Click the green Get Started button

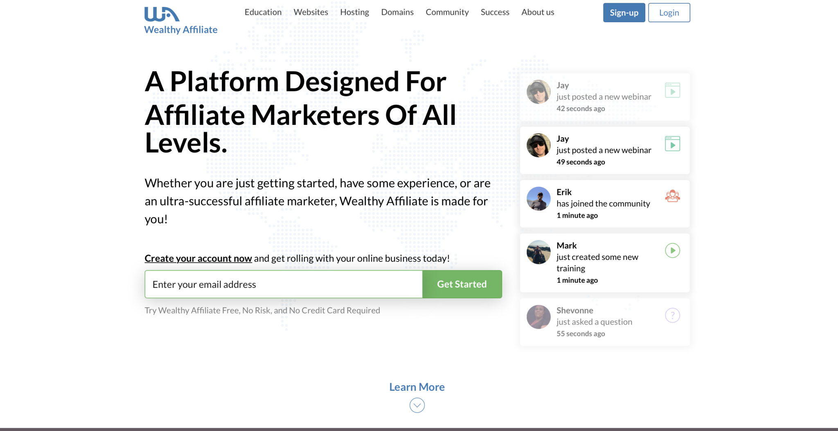tap(462, 284)
